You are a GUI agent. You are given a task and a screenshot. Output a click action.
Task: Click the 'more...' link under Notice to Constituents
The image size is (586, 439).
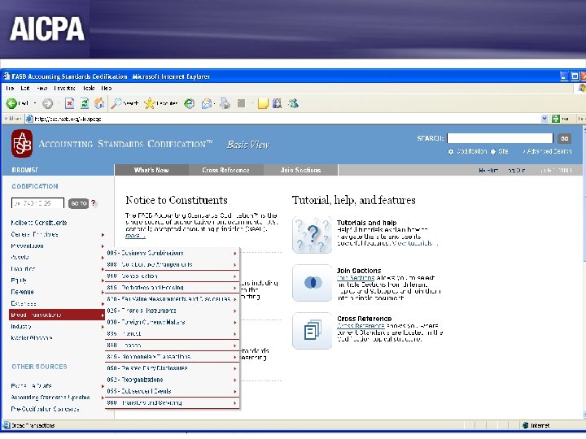[134, 236]
